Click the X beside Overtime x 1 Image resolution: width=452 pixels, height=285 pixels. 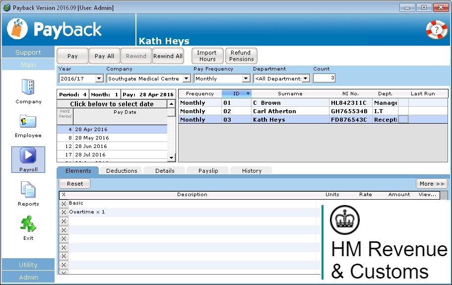pos(64,213)
